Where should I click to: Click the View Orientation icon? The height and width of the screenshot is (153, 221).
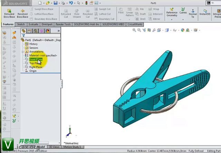click(159, 30)
